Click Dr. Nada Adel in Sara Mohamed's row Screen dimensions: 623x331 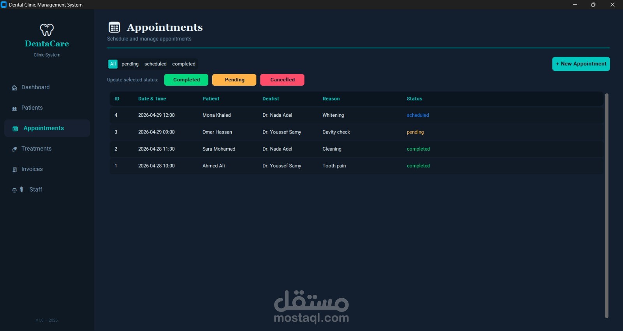[x=277, y=149]
